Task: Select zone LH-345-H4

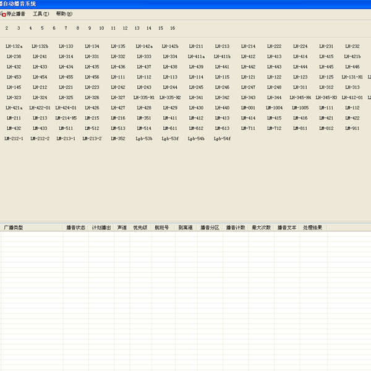Action: (x=301, y=98)
